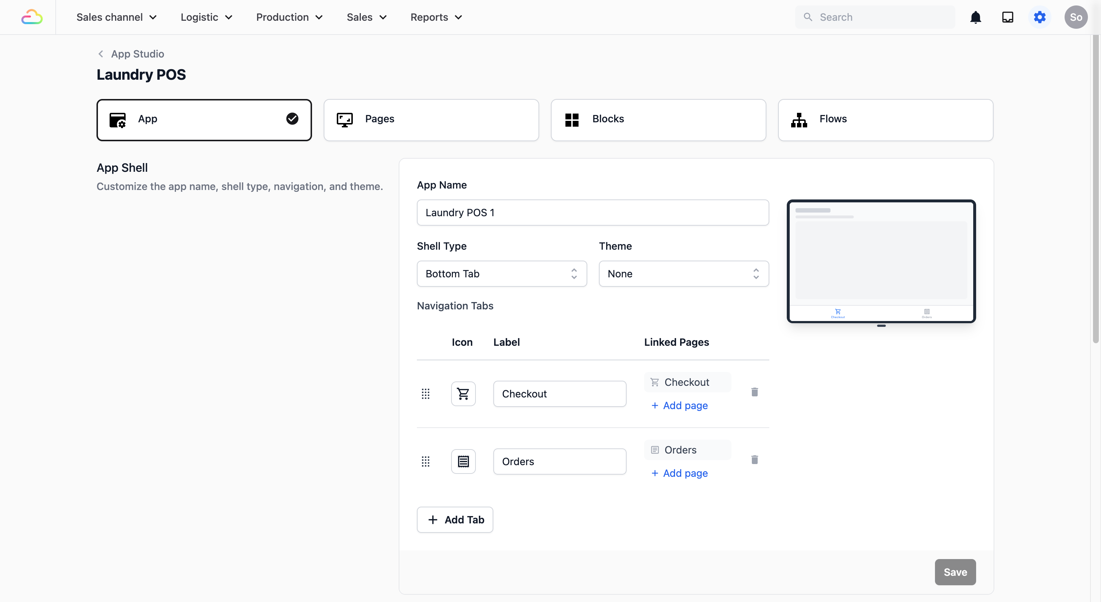
Task: Switch to the Pages section
Action: (x=431, y=120)
